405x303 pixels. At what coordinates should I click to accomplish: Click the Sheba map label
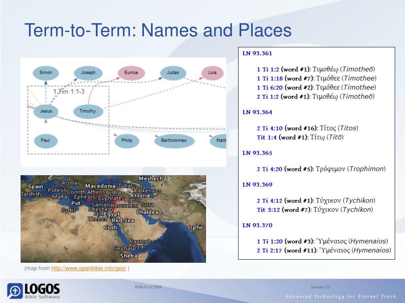coord(129,256)
